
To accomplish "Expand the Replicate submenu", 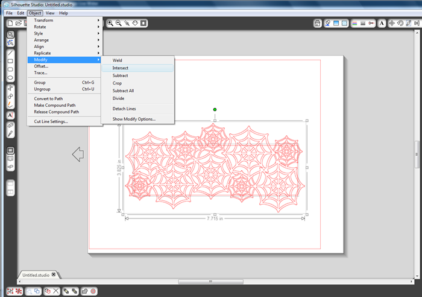I will coord(64,53).
